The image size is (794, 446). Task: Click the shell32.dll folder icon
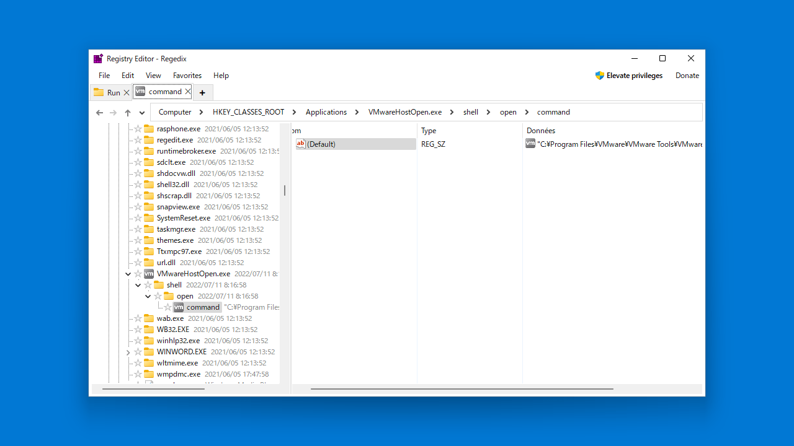click(149, 185)
